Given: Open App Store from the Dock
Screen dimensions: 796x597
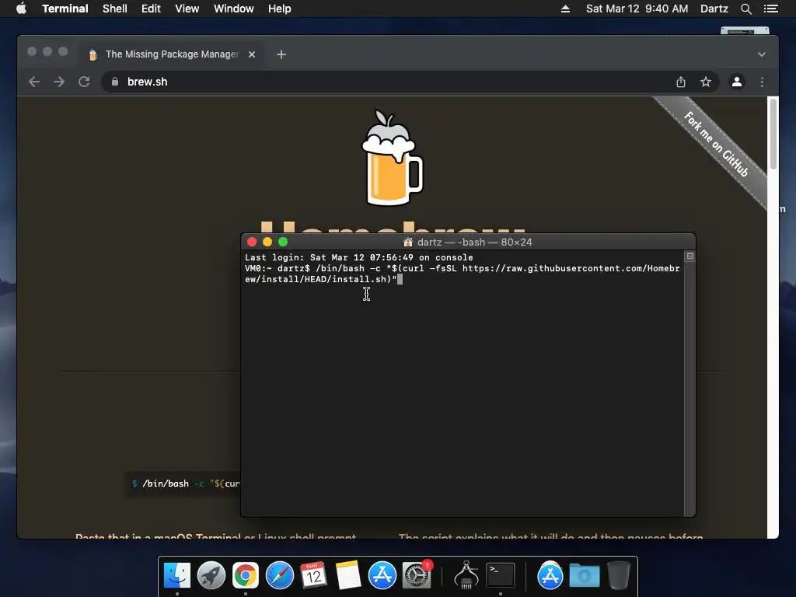Looking at the screenshot, I should click(x=382, y=575).
